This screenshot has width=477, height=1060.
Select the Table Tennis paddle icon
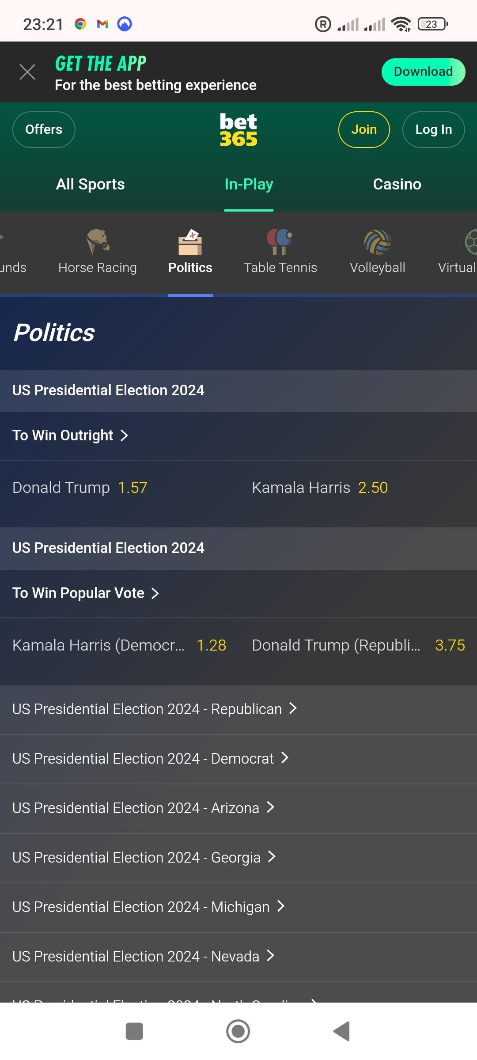tap(280, 242)
